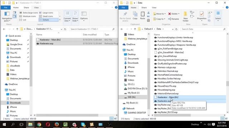Switch Data window to large icons view button
This screenshot has width=229, height=128.
pos(226,119)
